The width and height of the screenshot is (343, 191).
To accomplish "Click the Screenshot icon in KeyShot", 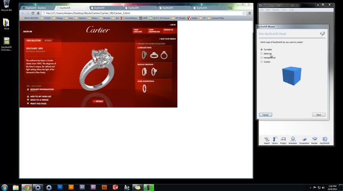I will point(304,140).
